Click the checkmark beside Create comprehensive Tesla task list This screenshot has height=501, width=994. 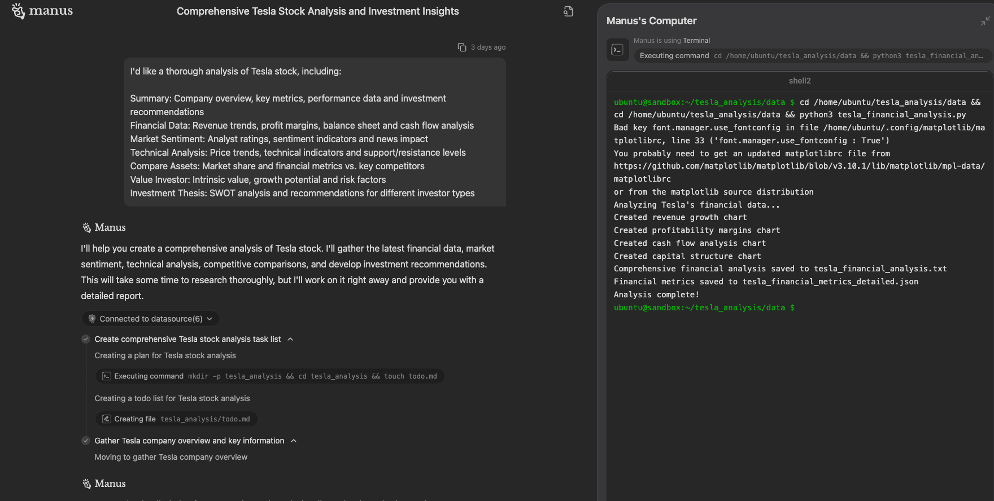tap(86, 339)
